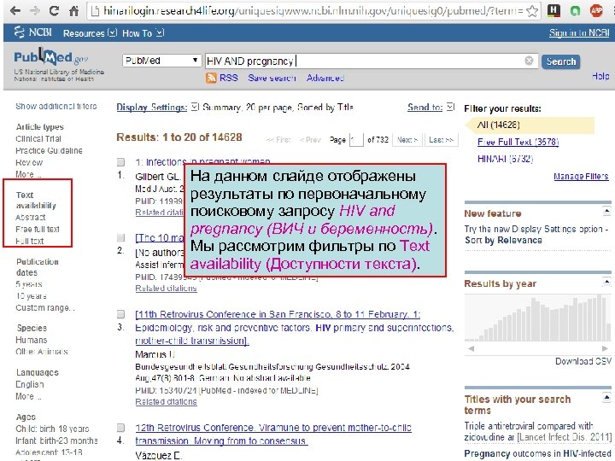Filter by Free full text availability

(38, 229)
